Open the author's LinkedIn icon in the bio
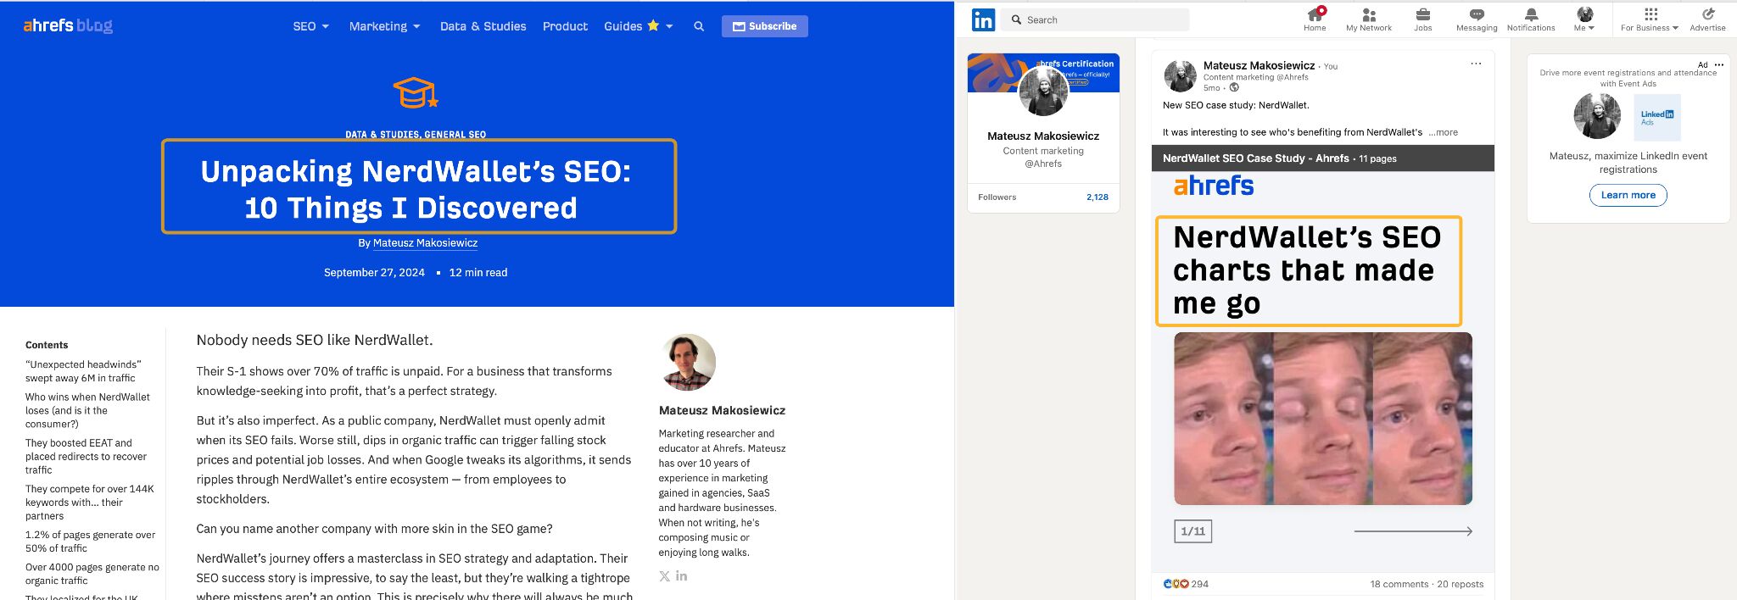Viewport: 1737px width, 600px height. click(x=681, y=576)
